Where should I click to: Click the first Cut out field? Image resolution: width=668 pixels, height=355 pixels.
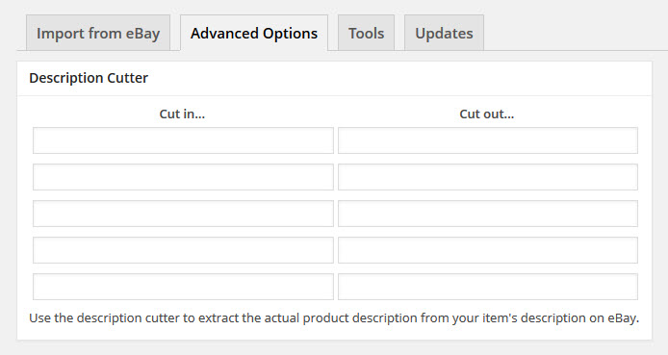point(488,140)
